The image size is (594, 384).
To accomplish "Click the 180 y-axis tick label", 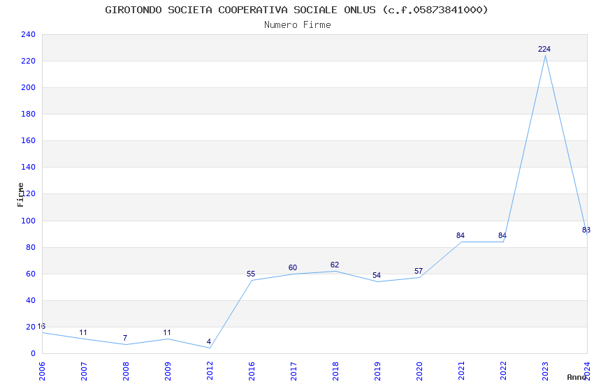I will coord(28,114).
